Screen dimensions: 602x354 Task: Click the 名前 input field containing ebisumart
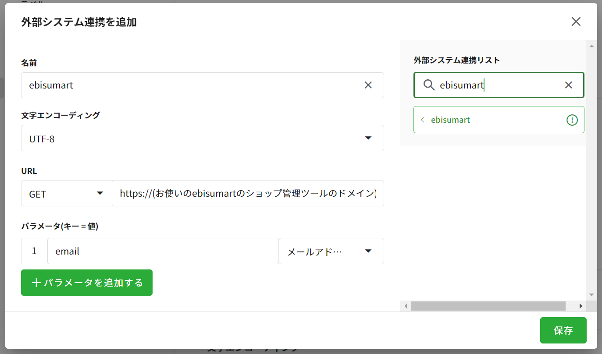[189, 85]
